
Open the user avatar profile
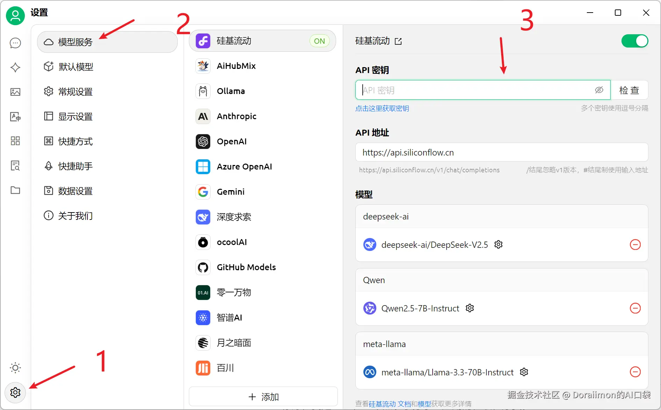pos(15,16)
